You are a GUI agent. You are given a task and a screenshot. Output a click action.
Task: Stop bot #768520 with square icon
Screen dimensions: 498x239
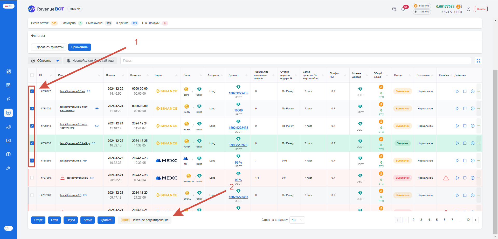pos(465,109)
